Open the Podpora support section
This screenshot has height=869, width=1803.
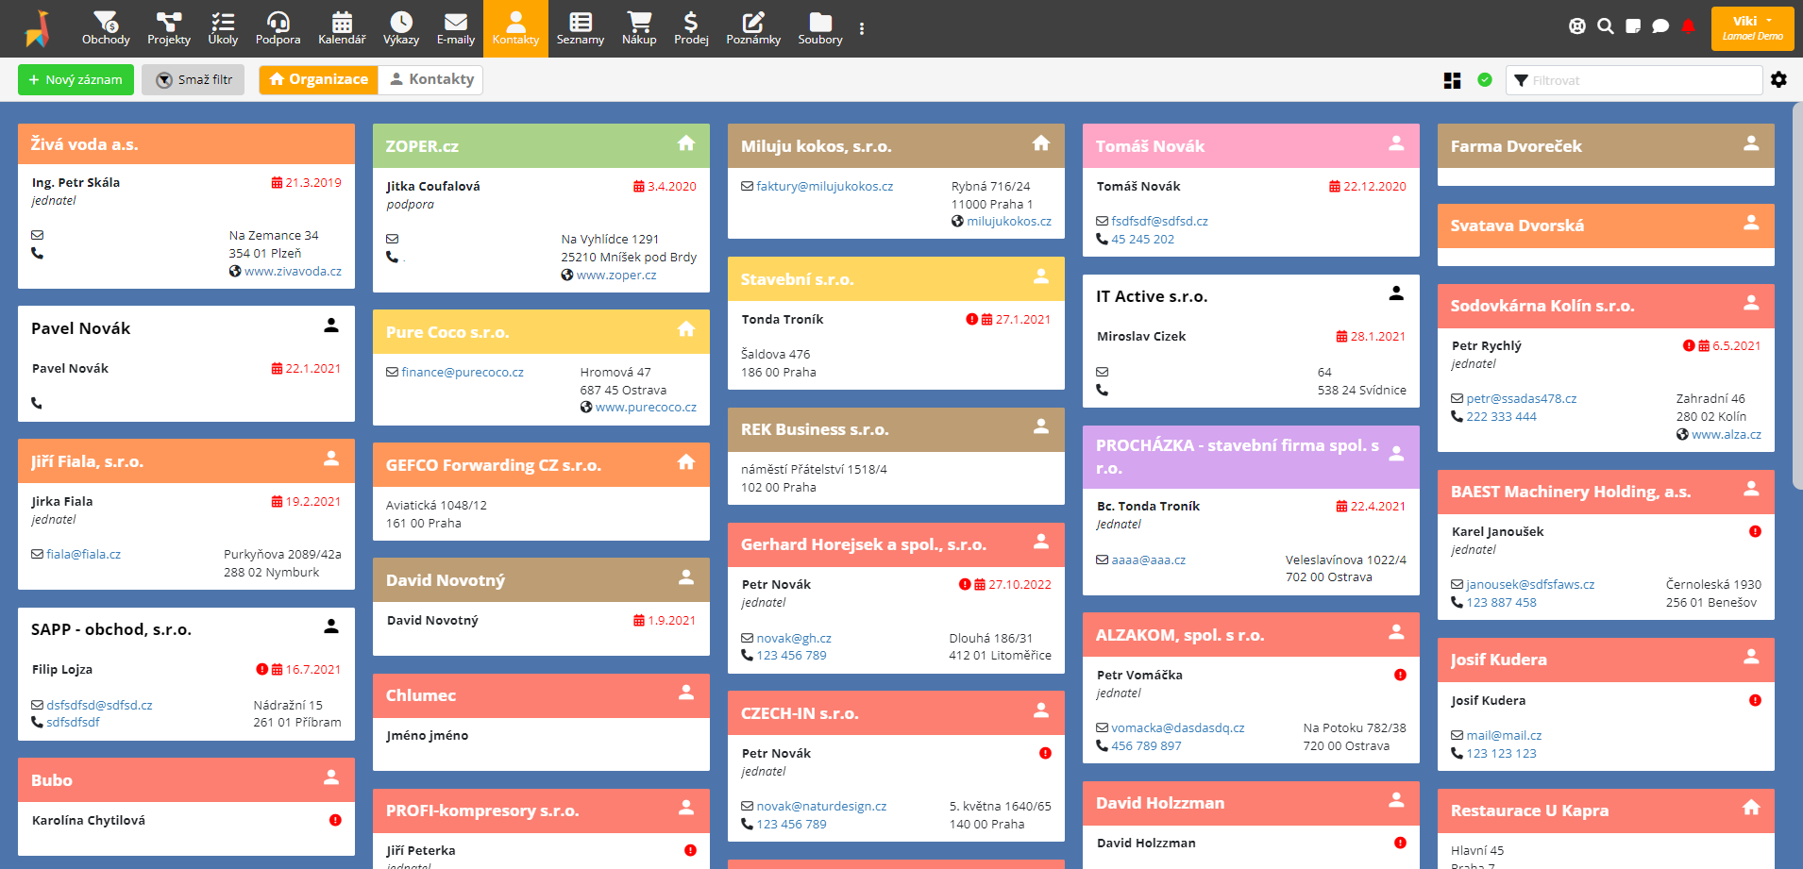pyautogui.click(x=278, y=28)
